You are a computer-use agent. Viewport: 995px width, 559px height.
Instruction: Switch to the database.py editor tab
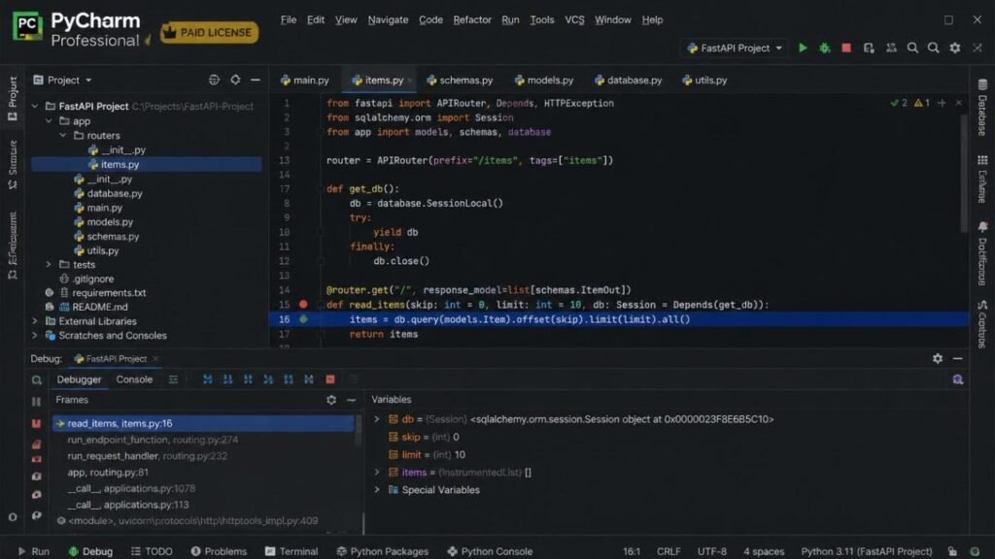click(x=629, y=80)
